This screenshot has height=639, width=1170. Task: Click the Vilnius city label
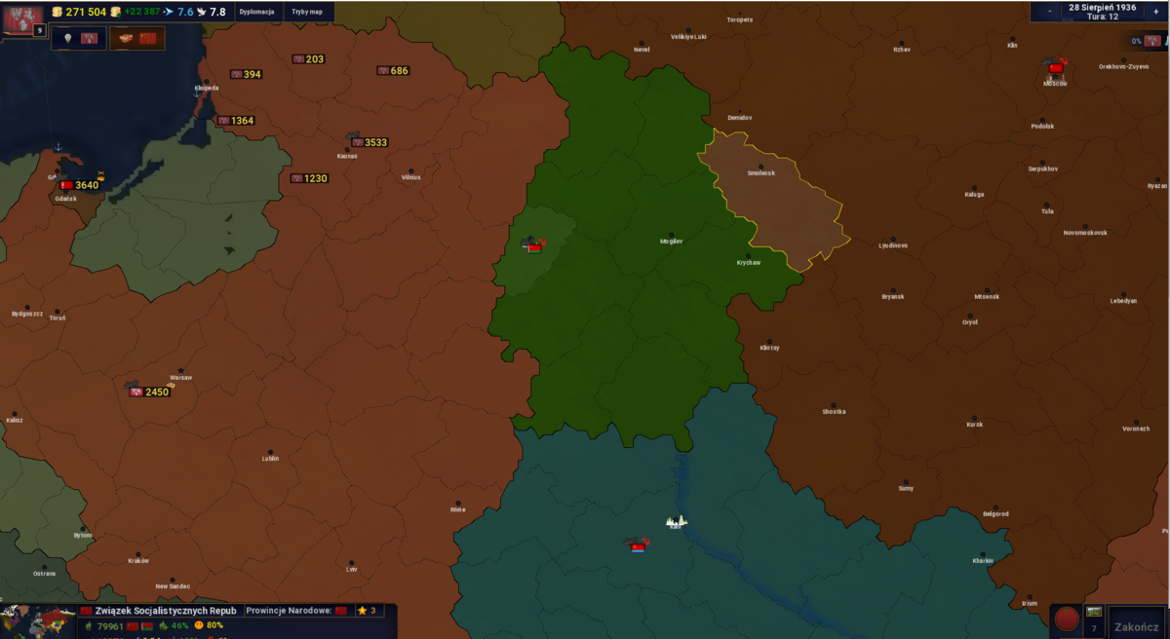pos(410,177)
